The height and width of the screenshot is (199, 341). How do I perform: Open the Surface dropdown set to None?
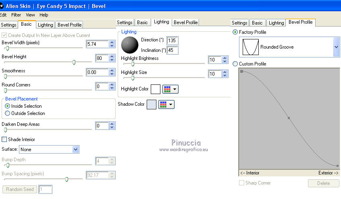[x=49, y=149]
